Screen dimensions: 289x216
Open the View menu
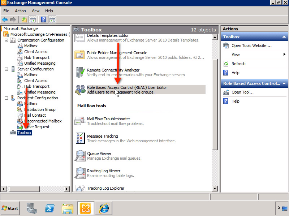pos(35,10)
